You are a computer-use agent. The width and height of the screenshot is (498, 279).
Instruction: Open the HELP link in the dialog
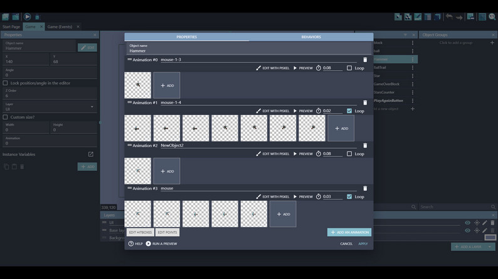point(135,244)
